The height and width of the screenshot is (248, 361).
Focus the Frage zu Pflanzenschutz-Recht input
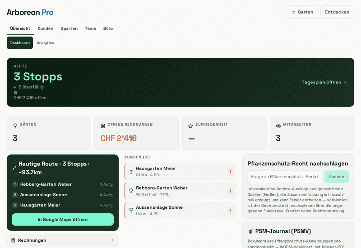click(285, 177)
